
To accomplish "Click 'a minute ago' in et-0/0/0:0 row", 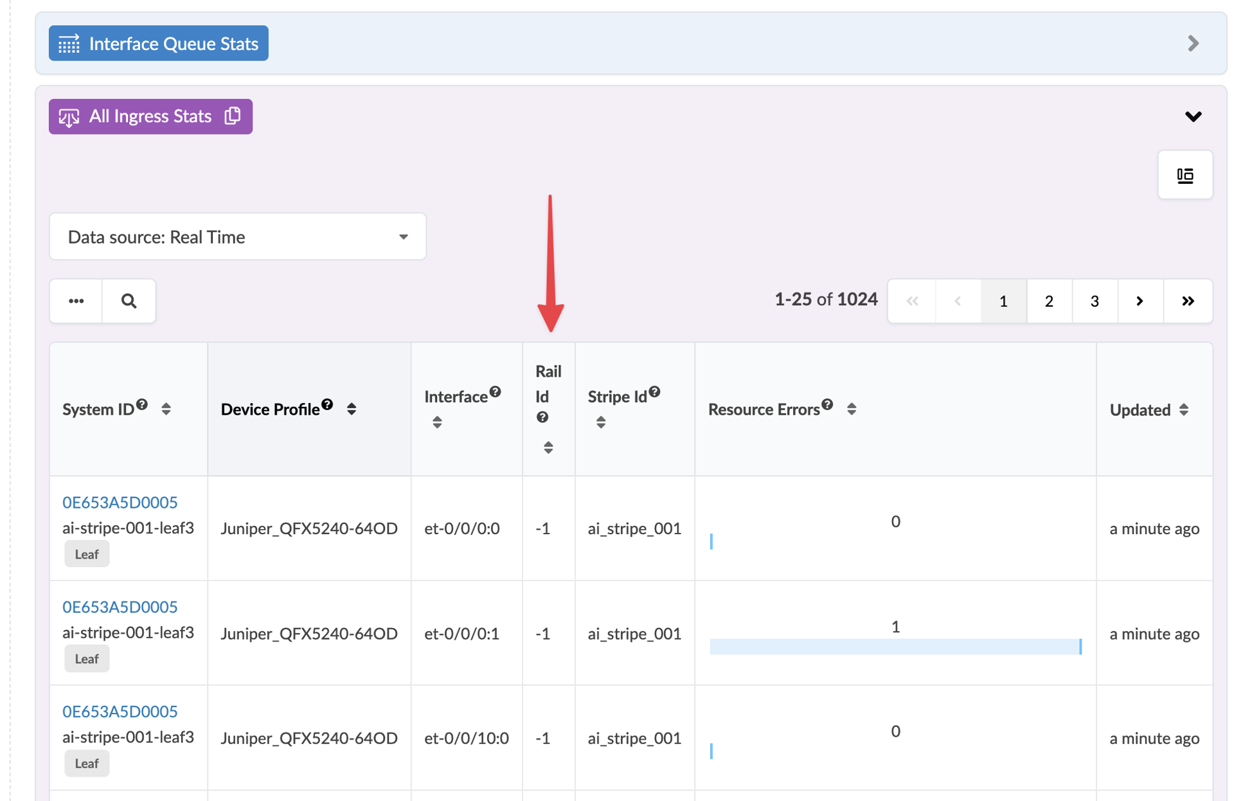I will click(x=1154, y=529).
